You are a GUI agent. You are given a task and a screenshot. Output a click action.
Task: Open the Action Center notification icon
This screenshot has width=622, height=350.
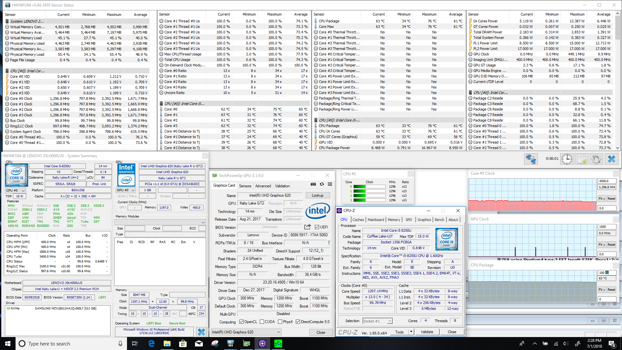point(612,344)
